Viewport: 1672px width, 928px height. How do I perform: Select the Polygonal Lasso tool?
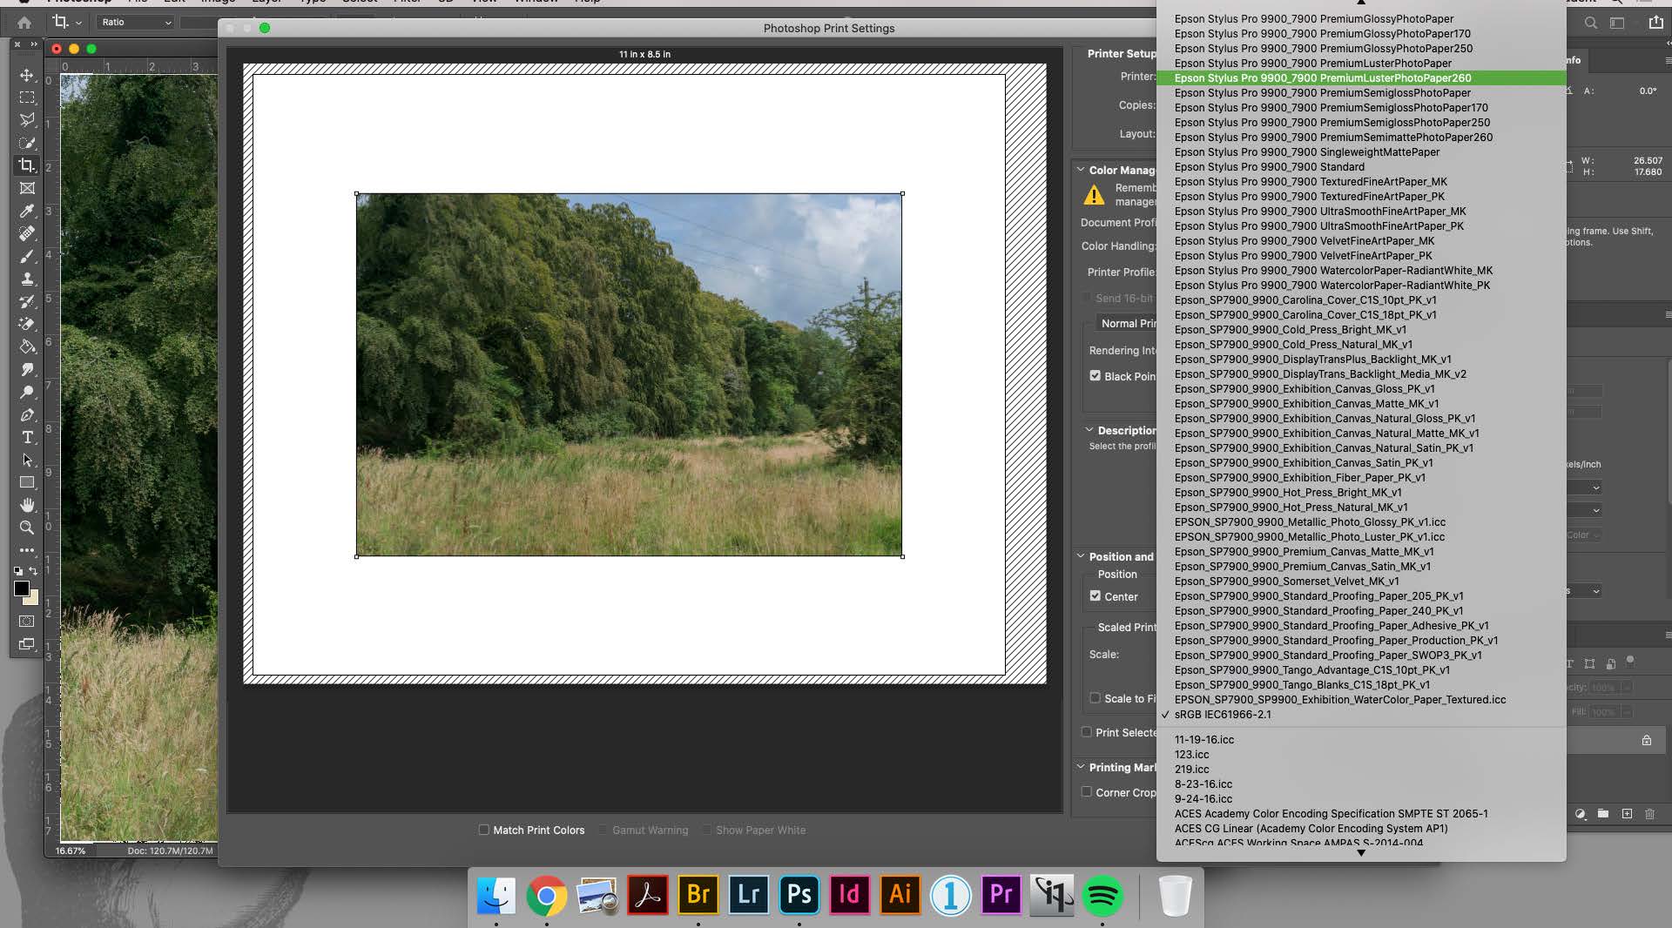pyautogui.click(x=27, y=120)
